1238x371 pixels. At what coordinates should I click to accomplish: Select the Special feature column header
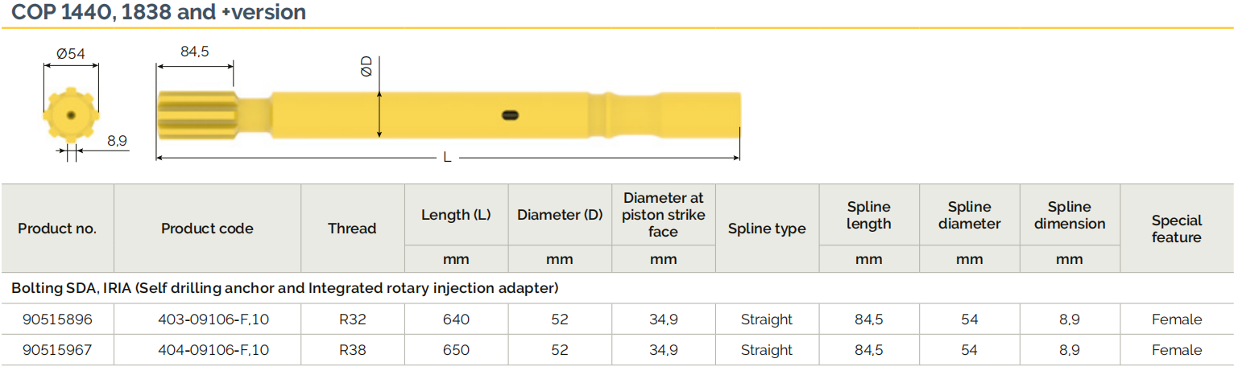[1176, 229]
